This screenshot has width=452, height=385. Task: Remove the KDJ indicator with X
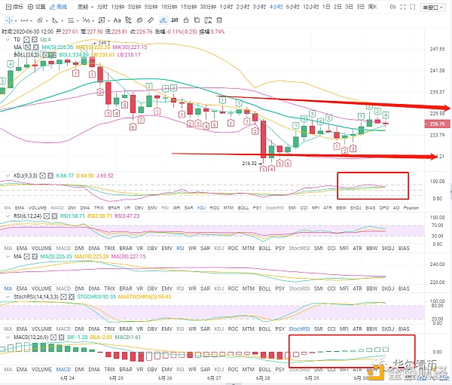click(x=50, y=176)
